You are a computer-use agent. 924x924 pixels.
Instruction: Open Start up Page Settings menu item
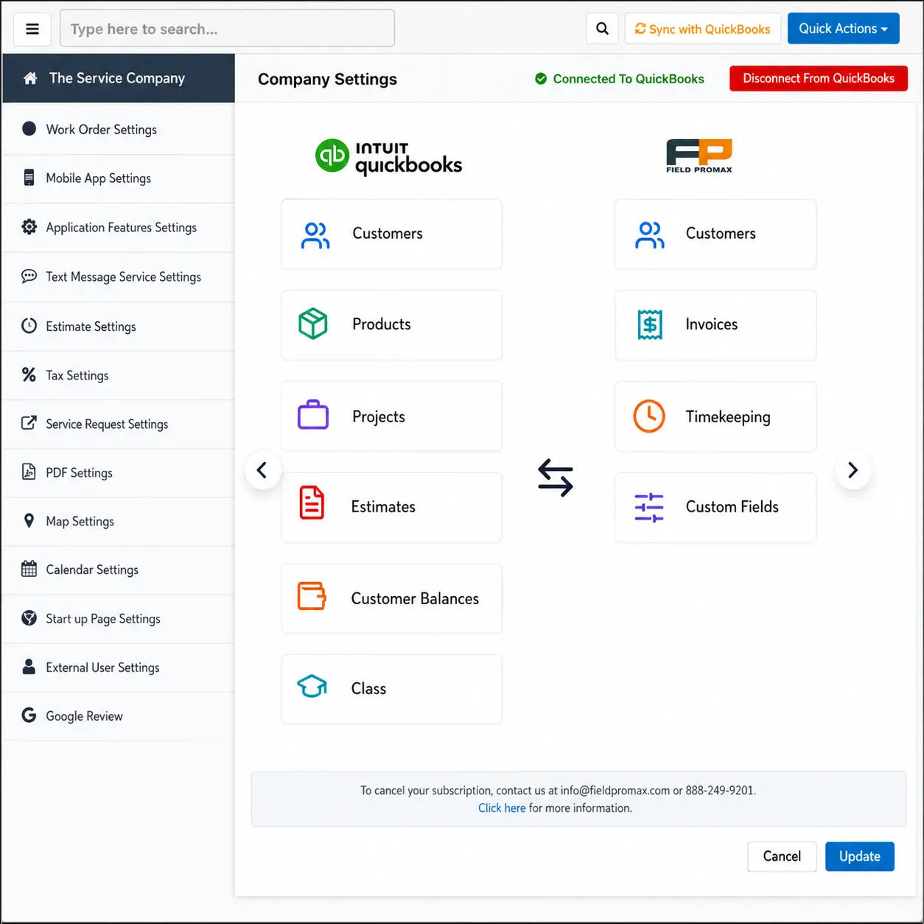(118, 618)
